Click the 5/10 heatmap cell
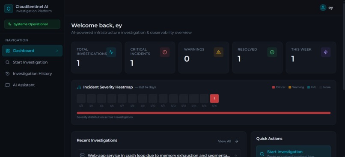This screenshot has width=345, height=157. 153,99
